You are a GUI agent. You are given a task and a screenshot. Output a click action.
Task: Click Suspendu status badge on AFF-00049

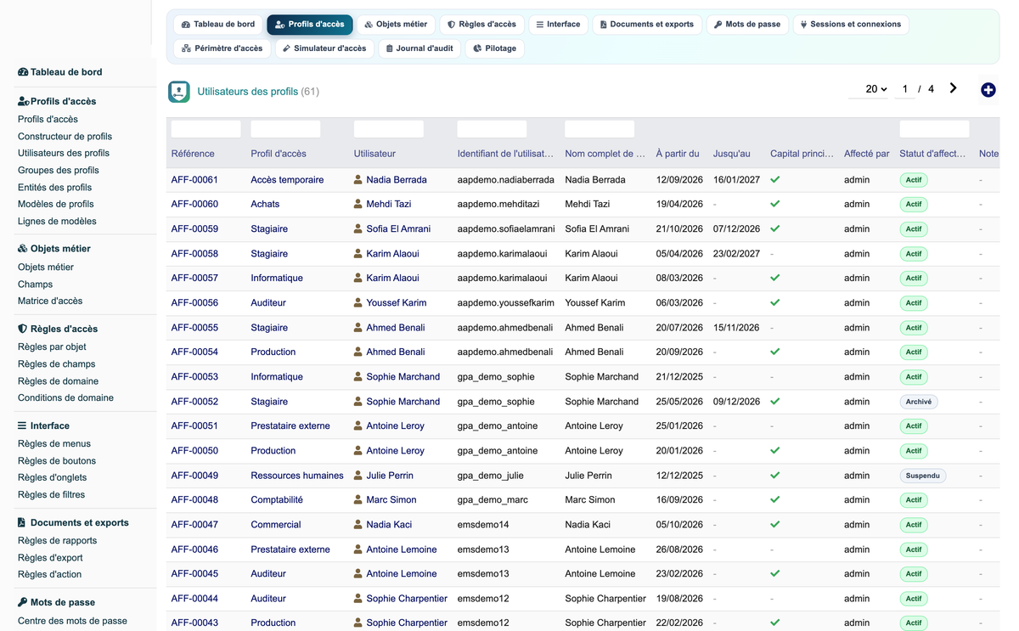(923, 476)
